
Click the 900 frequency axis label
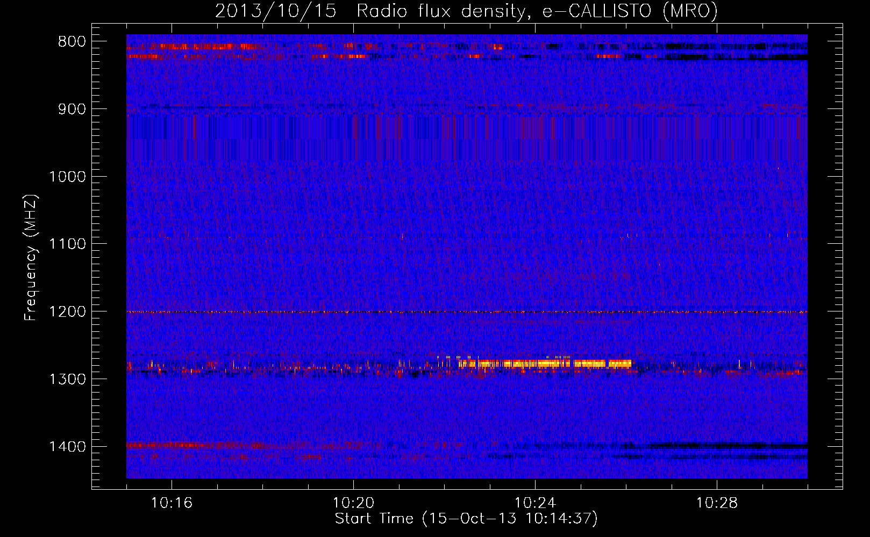[72, 109]
